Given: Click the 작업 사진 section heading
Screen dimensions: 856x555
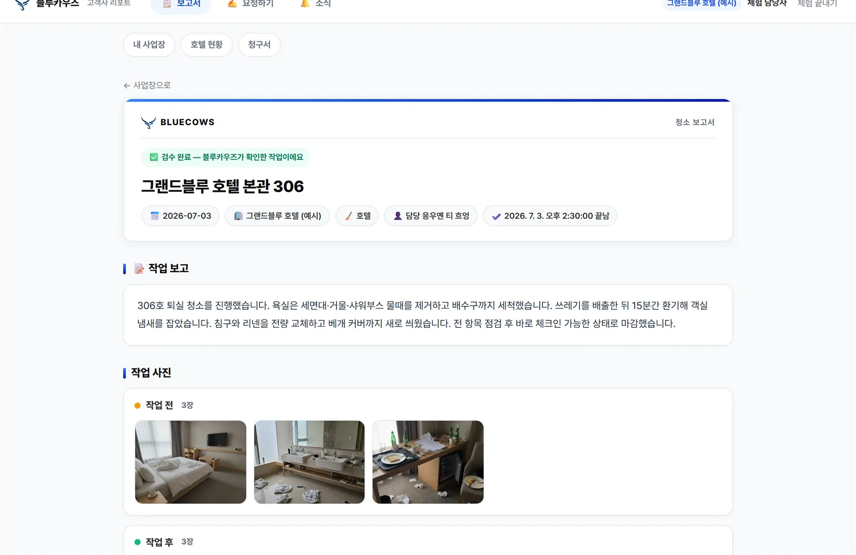Looking at the screenshot, I should [151, 373].
